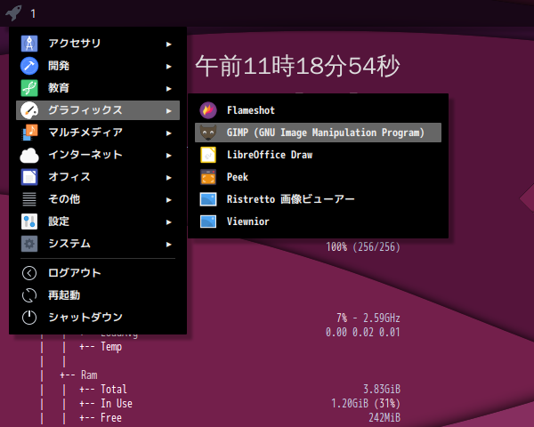Launch LibreOffice Draw
The width and height of the screenshot is (534, 427).
click(318, 155)
